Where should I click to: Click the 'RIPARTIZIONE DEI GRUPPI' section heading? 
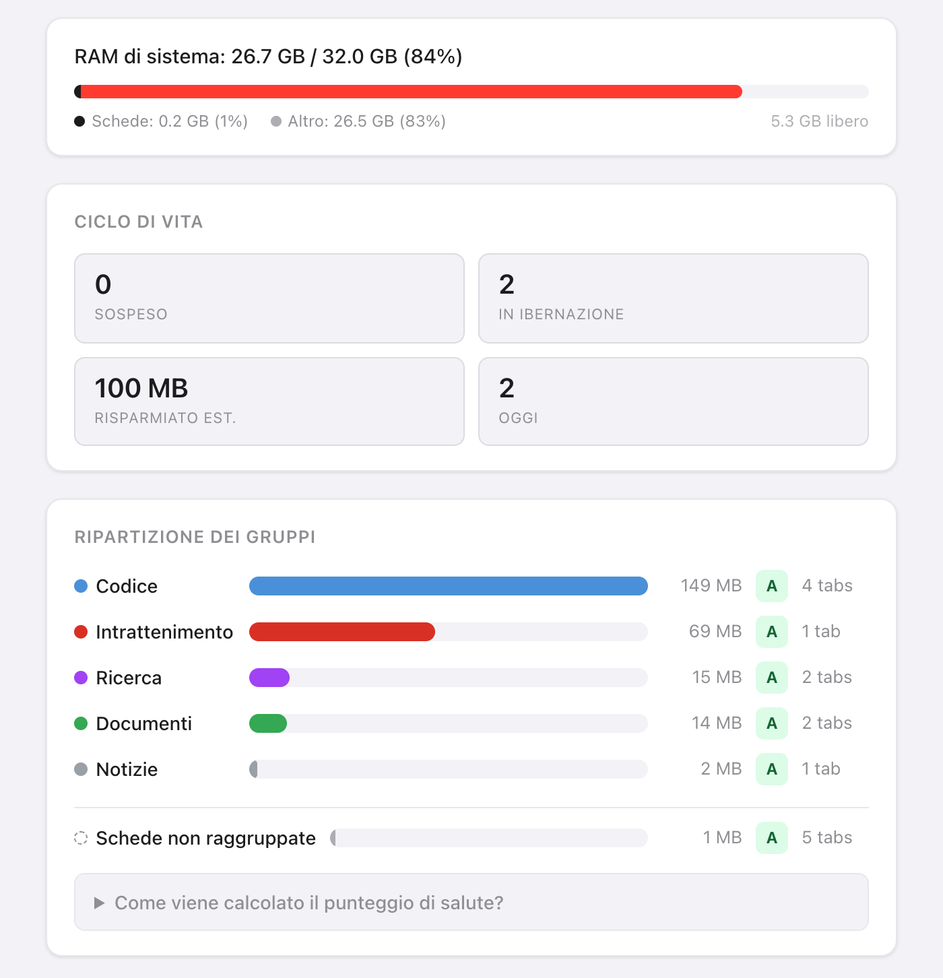[x=195, y=537]
